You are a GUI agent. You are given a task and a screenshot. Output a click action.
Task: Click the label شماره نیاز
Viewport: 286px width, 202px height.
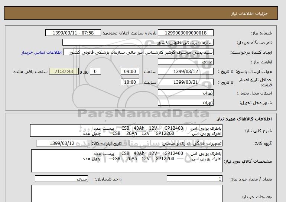[x=261, y=33]
